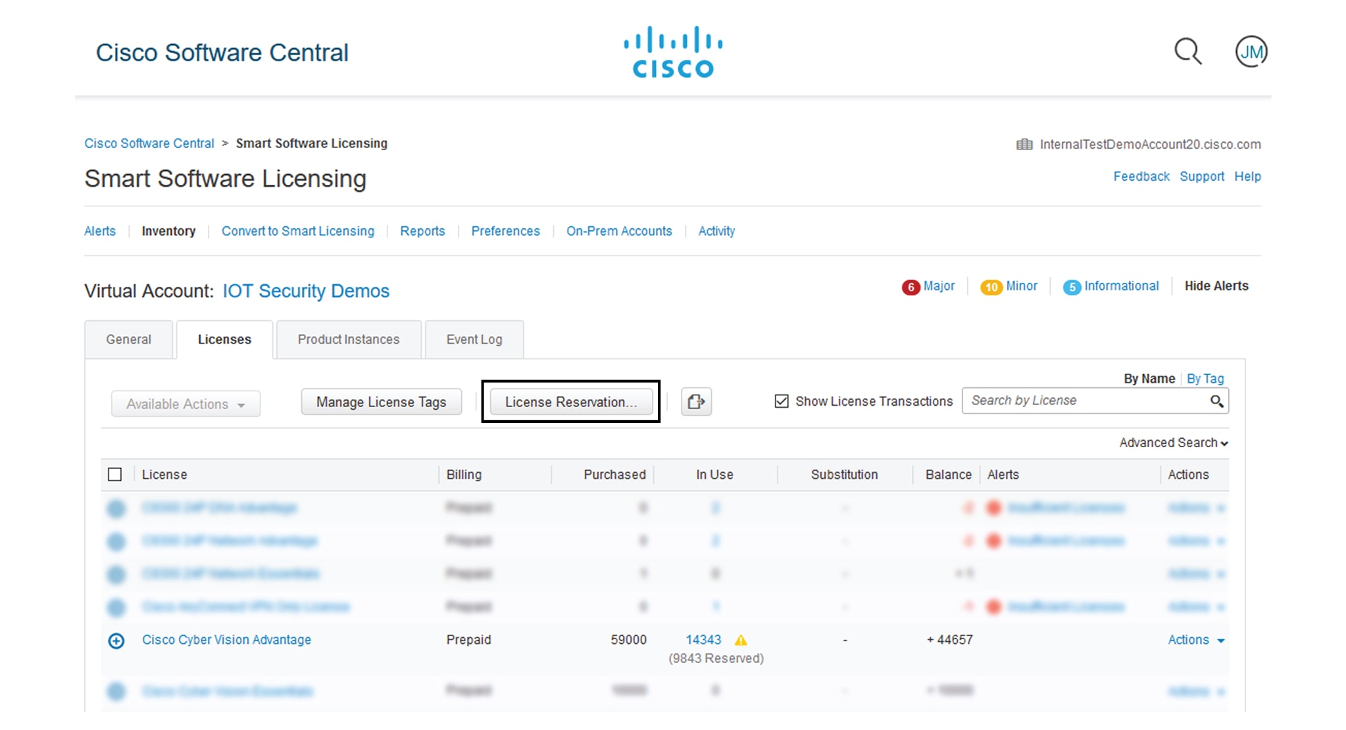1346x730 pixels.
Task: Click the Substitution column header
Action: [x=844, y=475]
